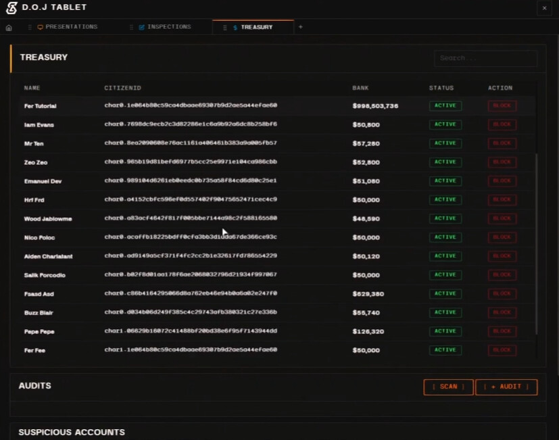Click the Active status of Pepe Pepe
Viewport: 559px width, 440px height.
(x=445, y=331)
